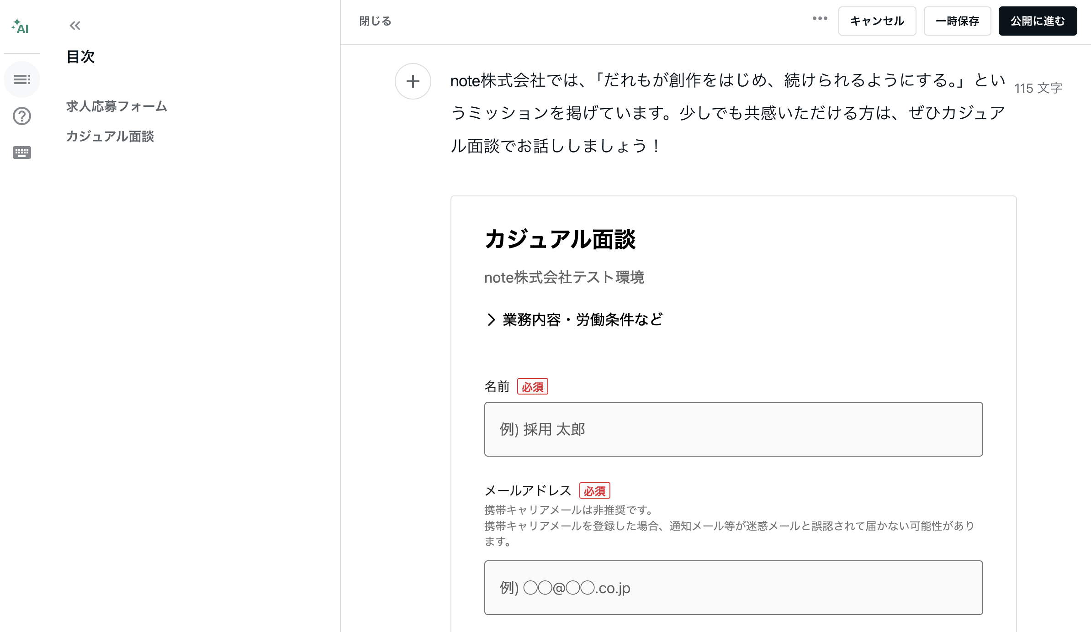Click the キャンセル button
The image size is (1091, 632).
point(877,21)
